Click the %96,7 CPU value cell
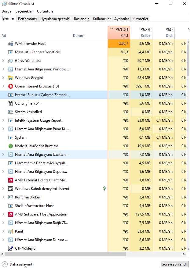 (x=119, y=44)
